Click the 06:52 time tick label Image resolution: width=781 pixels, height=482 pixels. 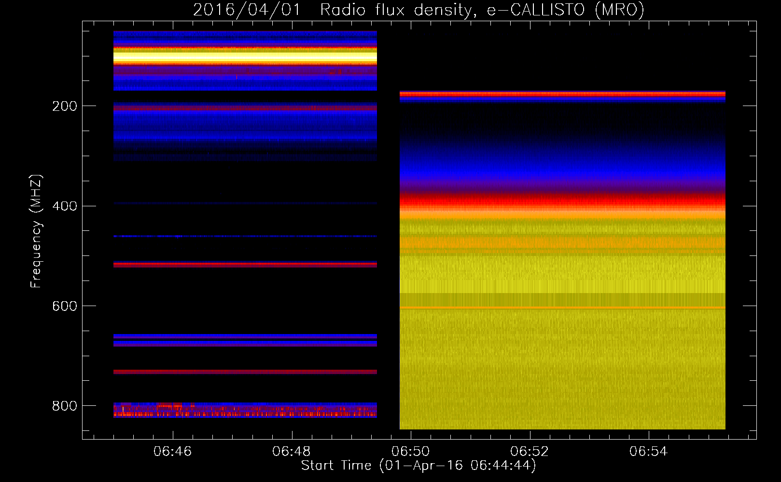tap(530, 451)
